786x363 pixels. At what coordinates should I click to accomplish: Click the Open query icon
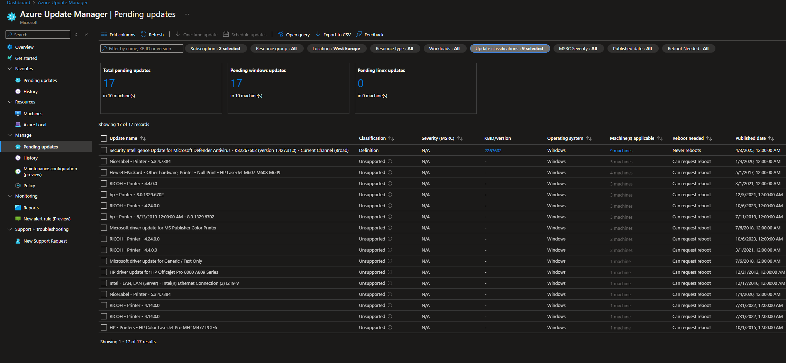281,34
